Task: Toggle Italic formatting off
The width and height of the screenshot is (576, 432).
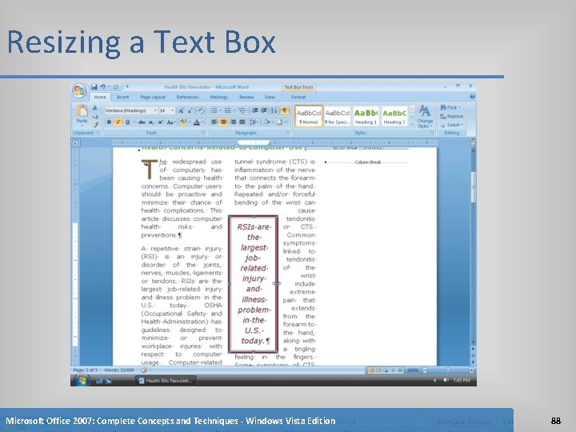Action: coord(118,122)
